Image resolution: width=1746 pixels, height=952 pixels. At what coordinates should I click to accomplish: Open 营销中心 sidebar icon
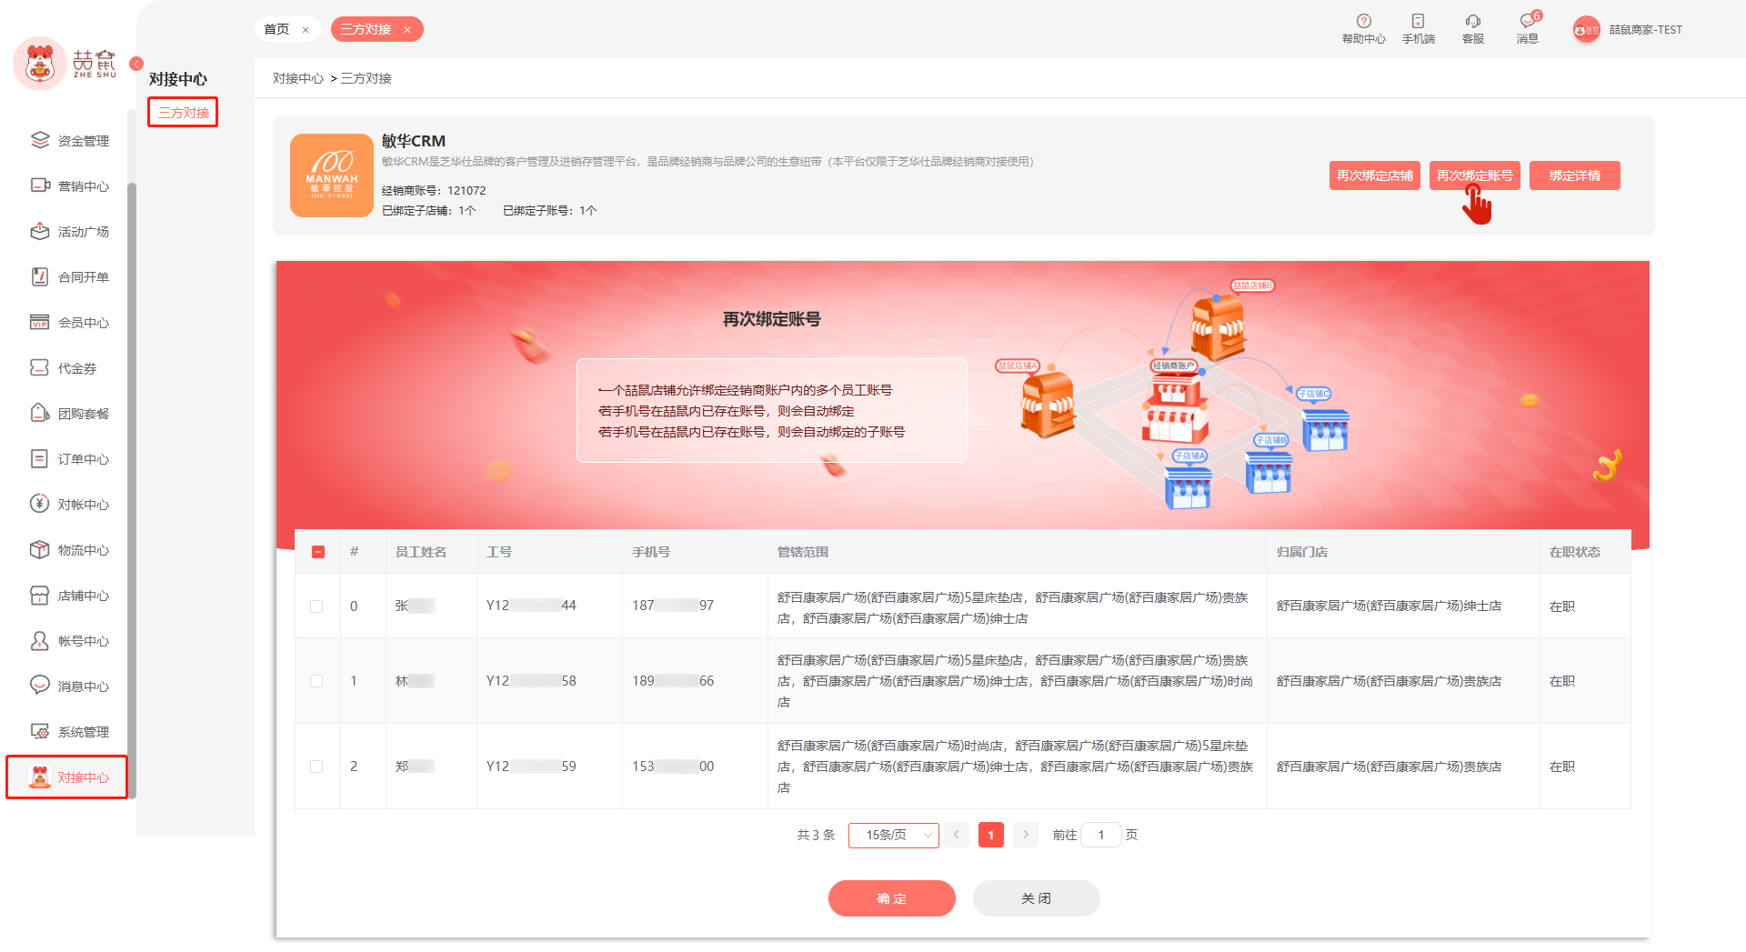tap(40, 185)
